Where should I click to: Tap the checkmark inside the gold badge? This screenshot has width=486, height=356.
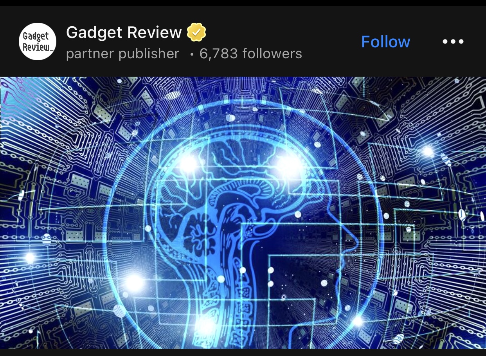pyautogui.click(x=196, y=32)
